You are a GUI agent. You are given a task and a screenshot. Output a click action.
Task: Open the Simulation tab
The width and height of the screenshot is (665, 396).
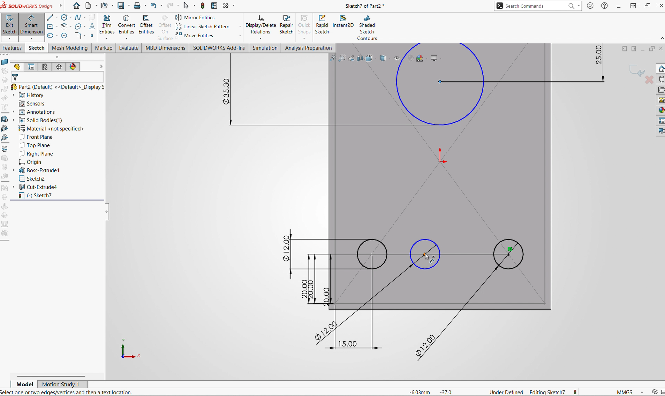pos(265,48)
